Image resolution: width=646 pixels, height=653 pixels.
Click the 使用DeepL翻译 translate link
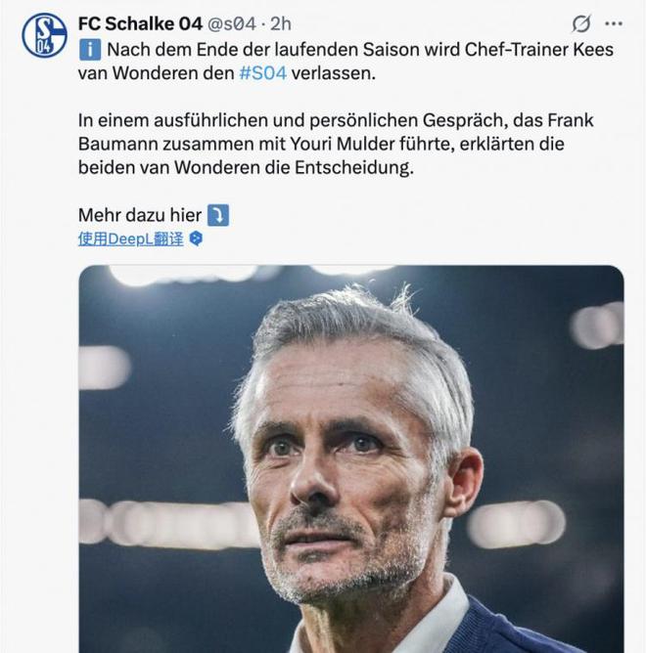pos(130,239)
